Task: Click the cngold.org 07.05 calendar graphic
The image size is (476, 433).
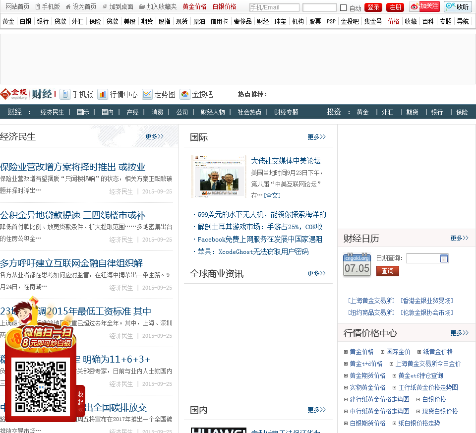Action: (x=357, y=264)
